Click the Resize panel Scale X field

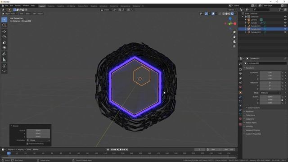pyautogui.click(x=38, y=130)
